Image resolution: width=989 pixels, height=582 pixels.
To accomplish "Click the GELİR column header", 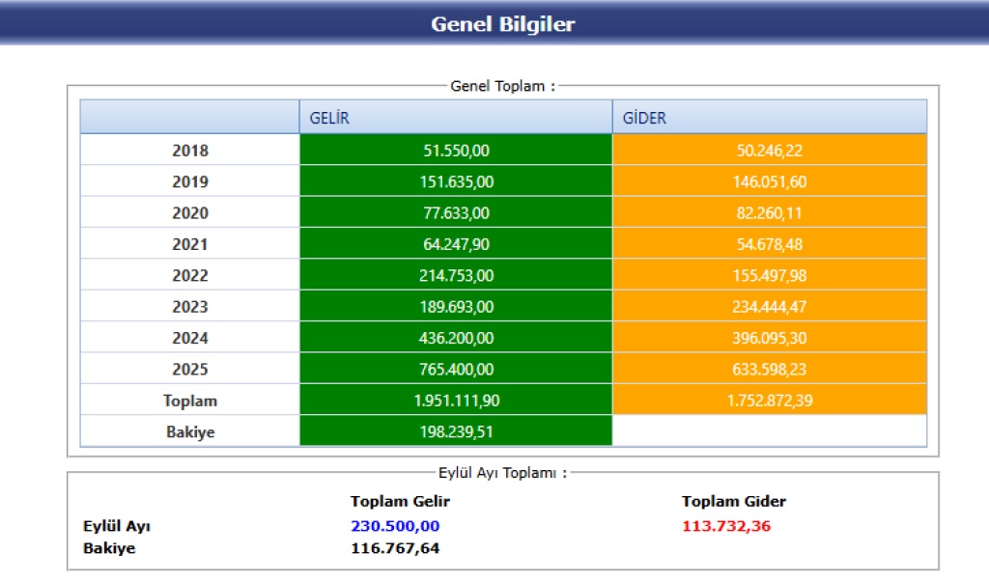I will [x=329, y=118].
